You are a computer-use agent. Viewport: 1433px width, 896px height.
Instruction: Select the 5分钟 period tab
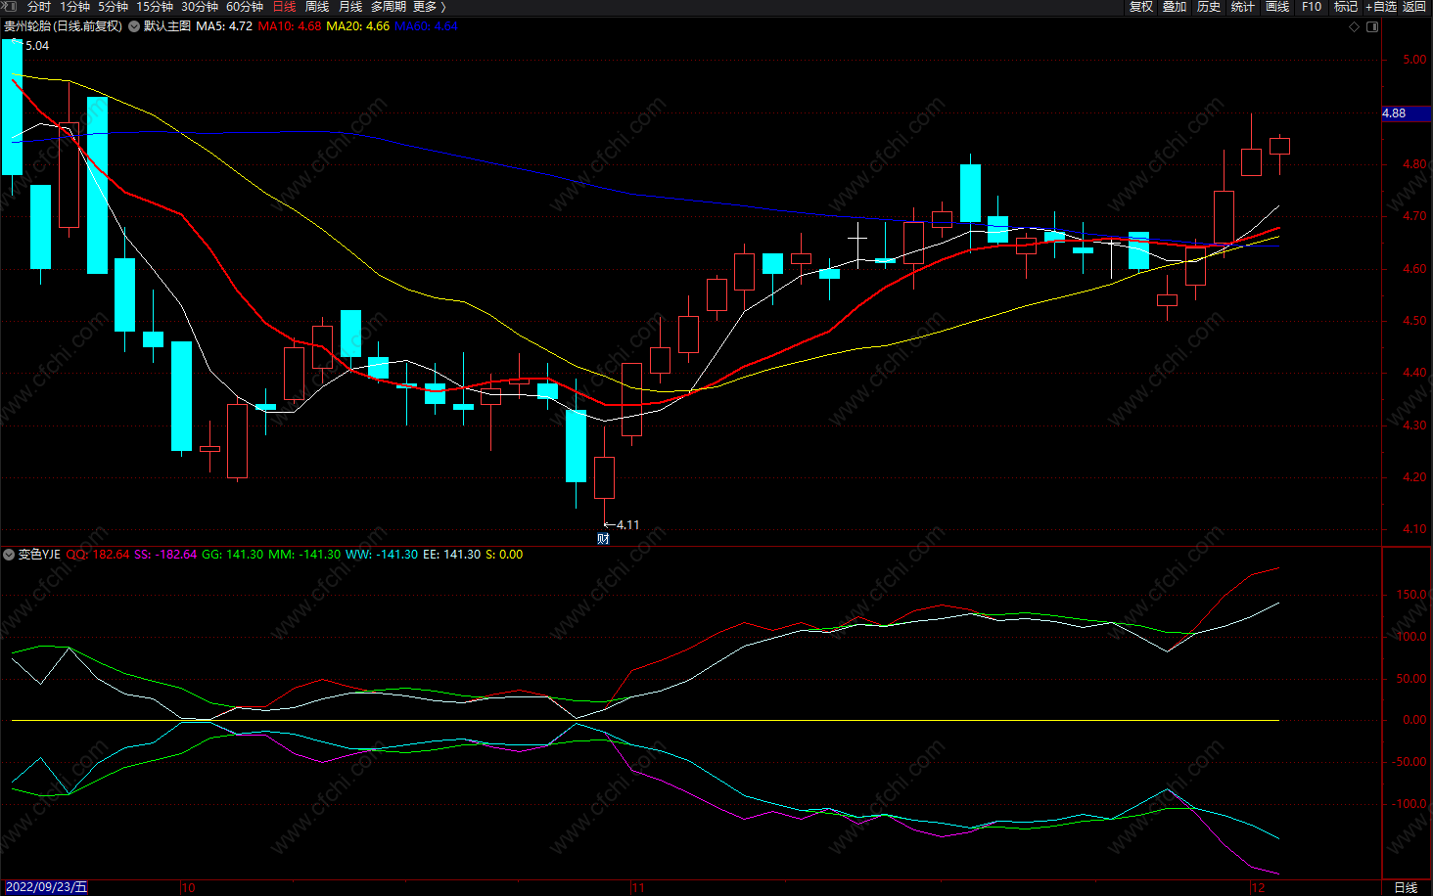tap(114, 7)
